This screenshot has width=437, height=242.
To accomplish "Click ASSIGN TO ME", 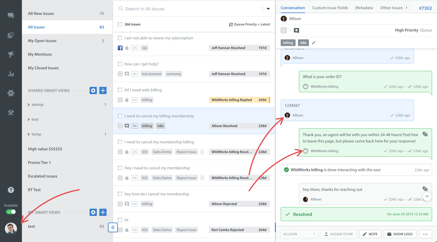I will (339, 234).
